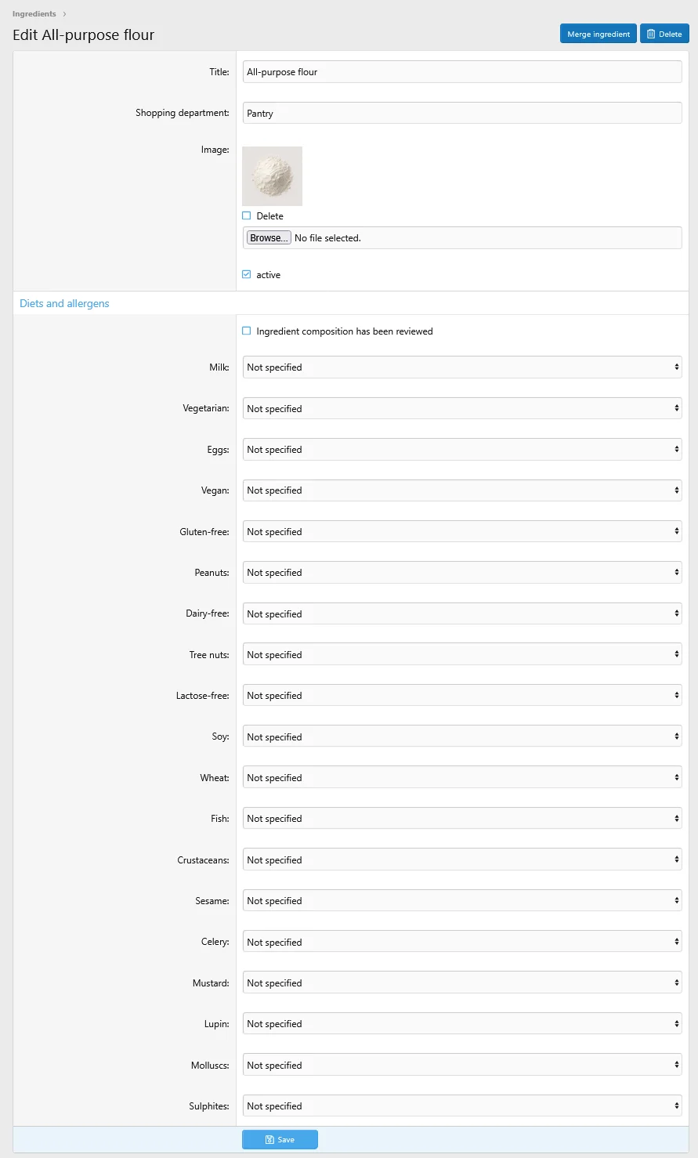698x1158 pixels.
Task: Open the Vegan dropdown
Action: coord(462,490)
